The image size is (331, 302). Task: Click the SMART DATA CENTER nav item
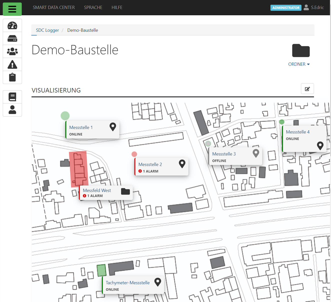pos(54,7)
